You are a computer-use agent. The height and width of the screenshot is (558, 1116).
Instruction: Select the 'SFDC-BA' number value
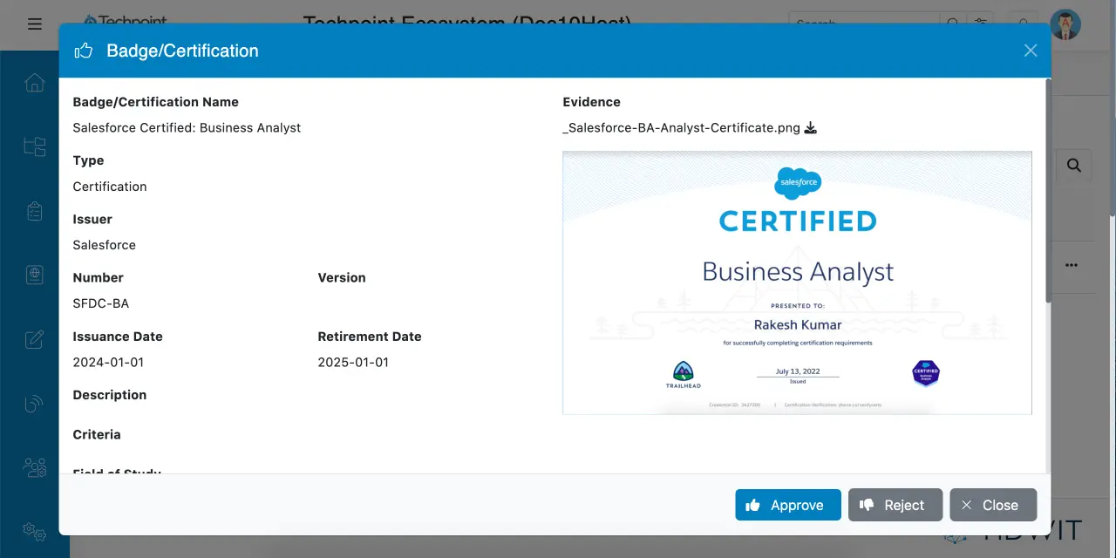tap(101, 303)
